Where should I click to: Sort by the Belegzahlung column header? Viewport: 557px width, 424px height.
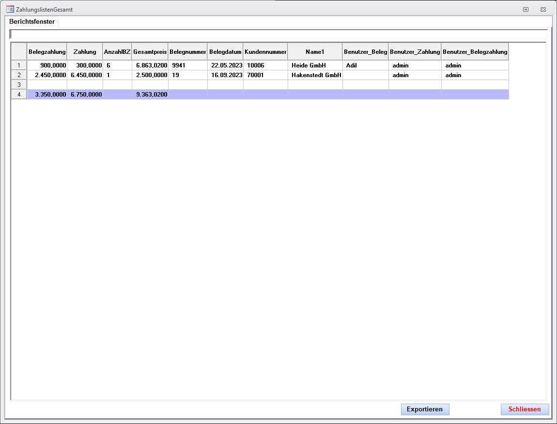[x=47, y=52]
